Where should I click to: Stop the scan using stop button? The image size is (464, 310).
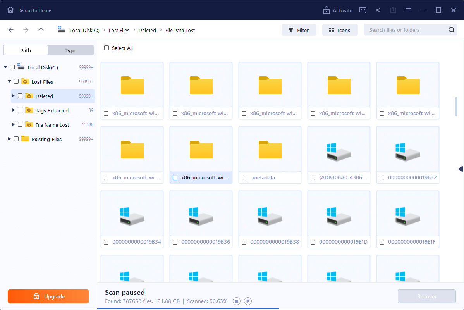pos(237,301)
